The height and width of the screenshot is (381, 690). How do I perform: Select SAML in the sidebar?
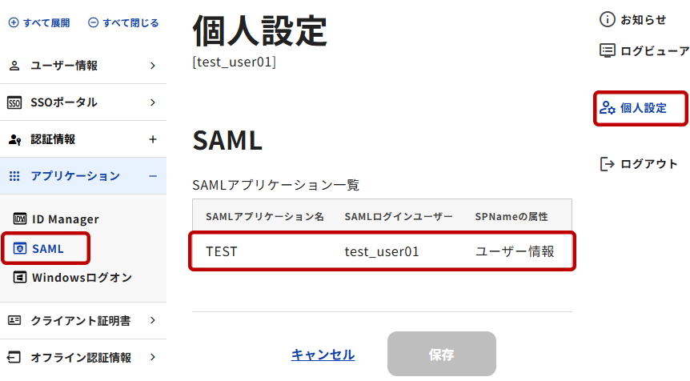[x=46, y=249]
